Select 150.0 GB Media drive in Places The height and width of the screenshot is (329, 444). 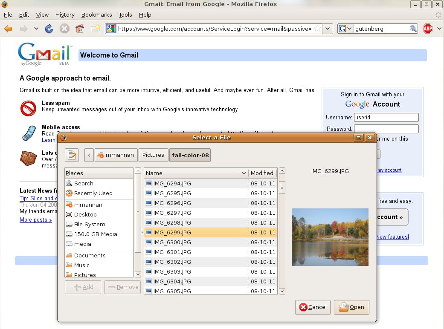[x=99, y=234]
